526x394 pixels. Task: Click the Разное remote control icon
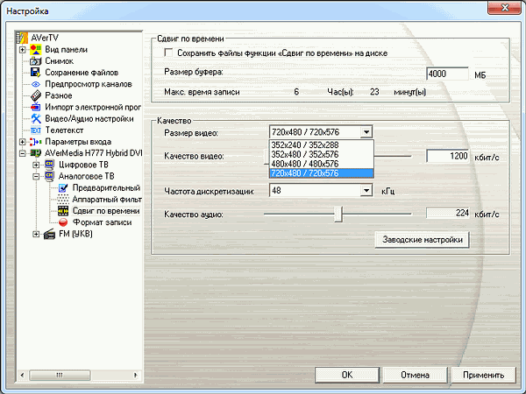36,95
